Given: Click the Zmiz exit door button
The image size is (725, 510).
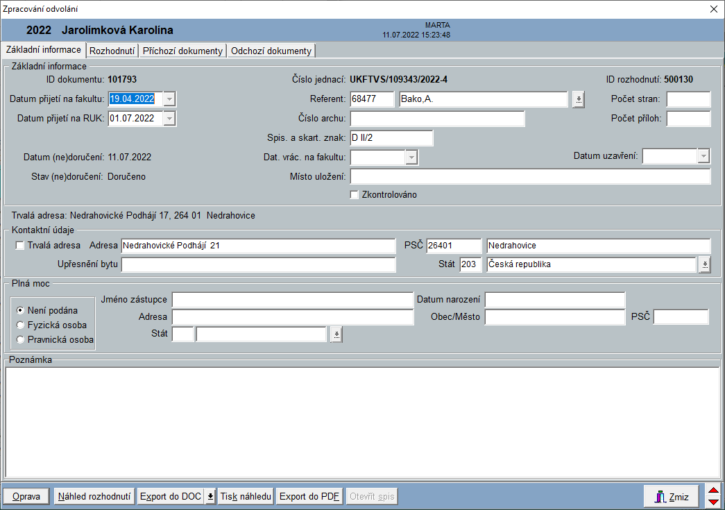Looking at the screenshot, I should coord(669,497).
